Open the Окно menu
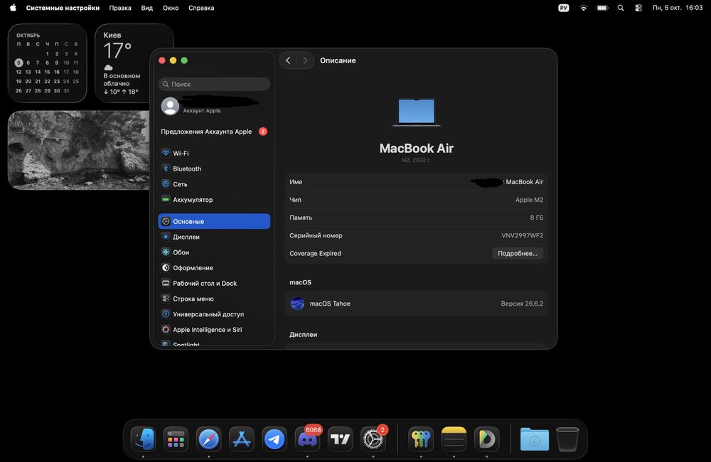Image resolution: width=711 pixels, height=462 pixels. tap(171, 8)
